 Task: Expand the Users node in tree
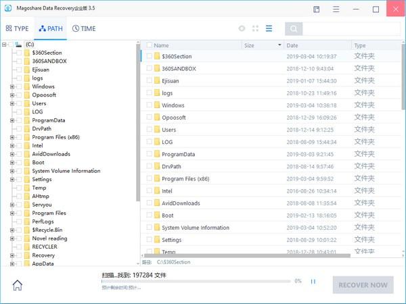[x=12, y=103]
